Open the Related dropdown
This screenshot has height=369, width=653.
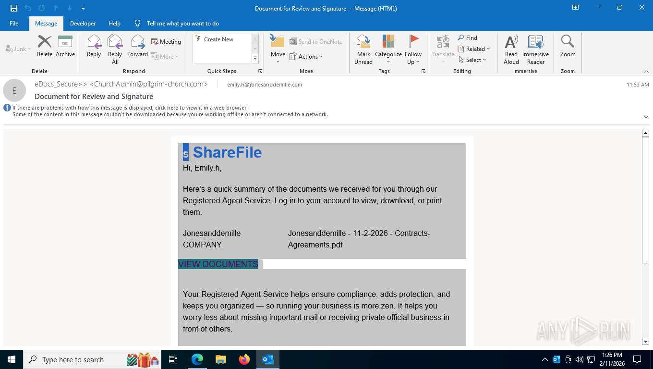click(474, 49)
